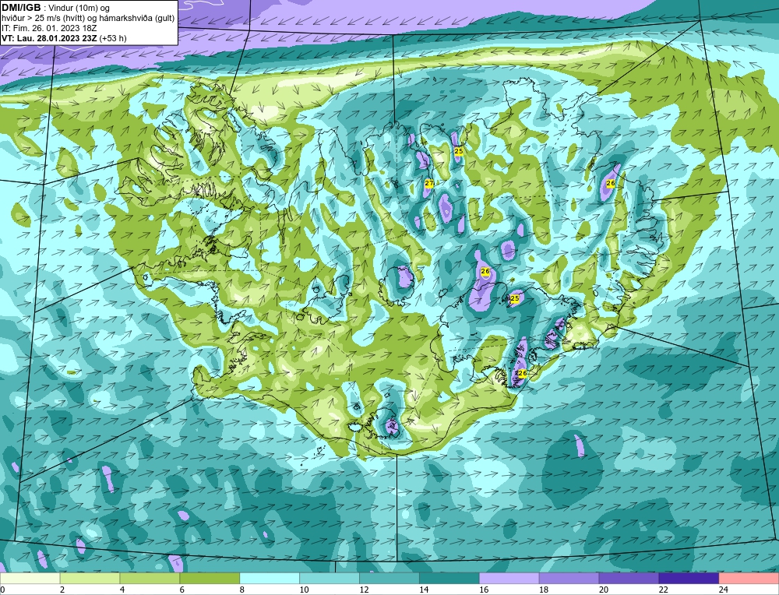Screen dimensions: 779x595
Task: Select the 14–16 m/s dark teal legend swatch
Action: (449, 579)
